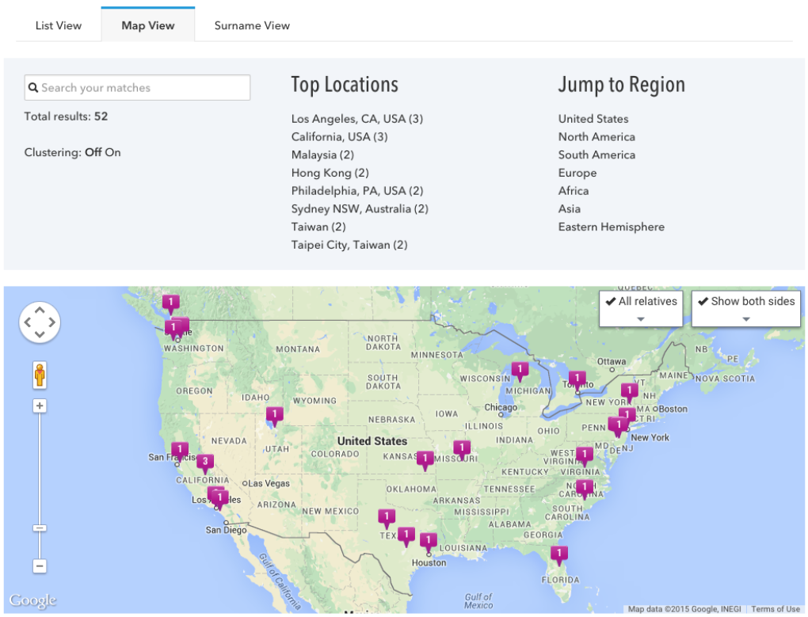808x617 pixels.
Task: Click the map zoom slider handle
Action: click(x=40, y=528)
